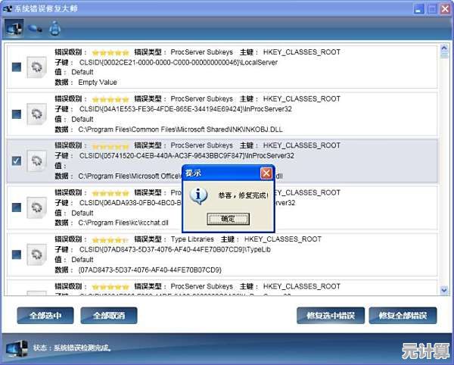Click the info icon in the 提示 dialog
This screenshot has width=454, height=365.
coord(199,195)
